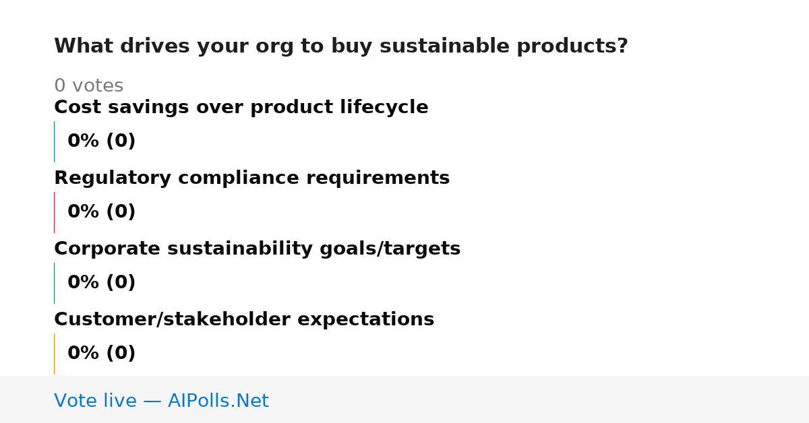Choose Corporate sustainability goals/targets option
Screen dimensions: 809x423
[257, 249]
